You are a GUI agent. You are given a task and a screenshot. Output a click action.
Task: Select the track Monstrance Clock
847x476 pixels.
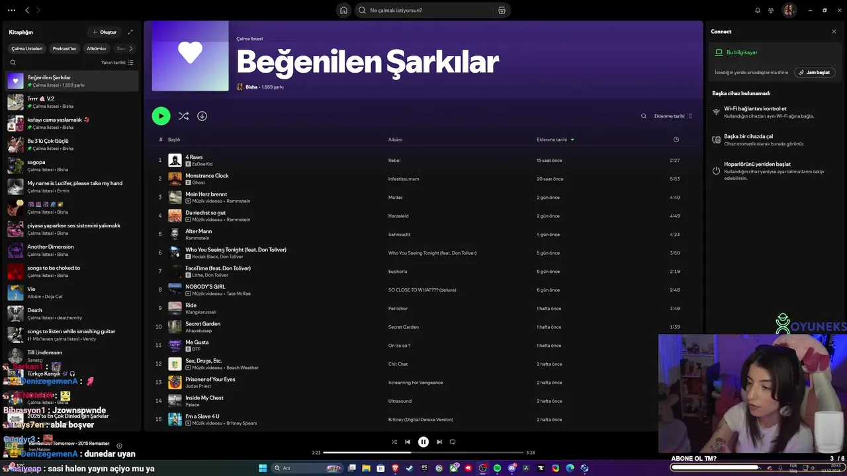(206, 176)
